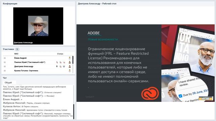Select participant name Елкин Андрей

[20, 58]
